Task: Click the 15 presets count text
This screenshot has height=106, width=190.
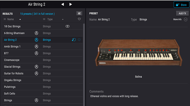Action: pyautogui.click(x=37, y=14)
